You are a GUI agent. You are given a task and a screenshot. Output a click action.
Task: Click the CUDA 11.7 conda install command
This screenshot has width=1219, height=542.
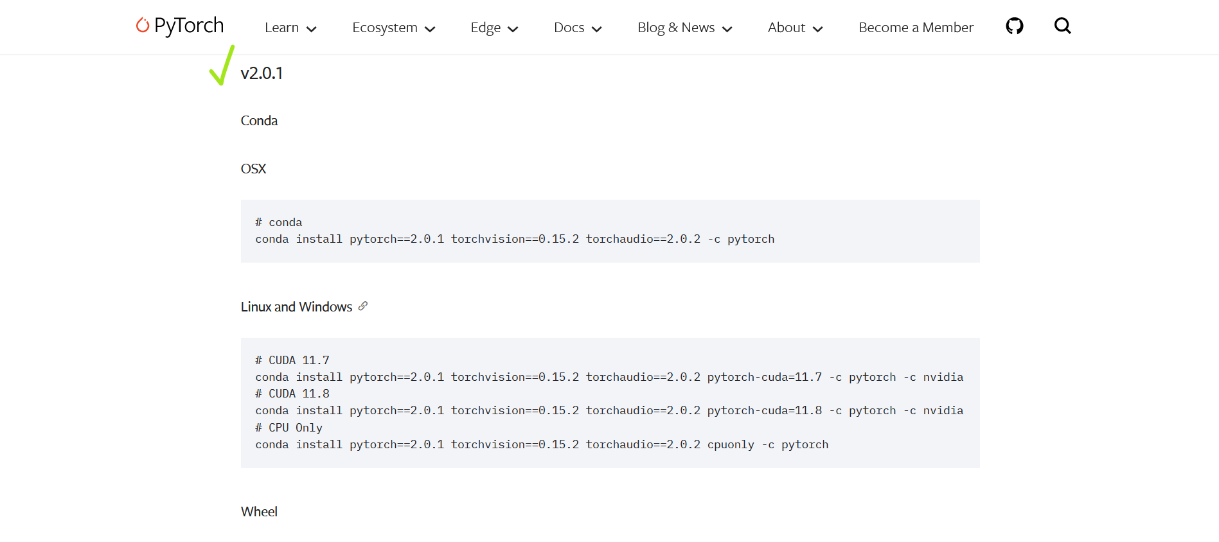pyautogui.click(x=609, y=377)
